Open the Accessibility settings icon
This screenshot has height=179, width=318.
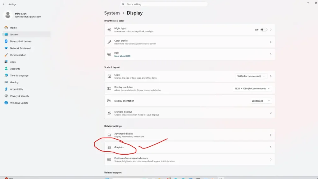(6, 89)
